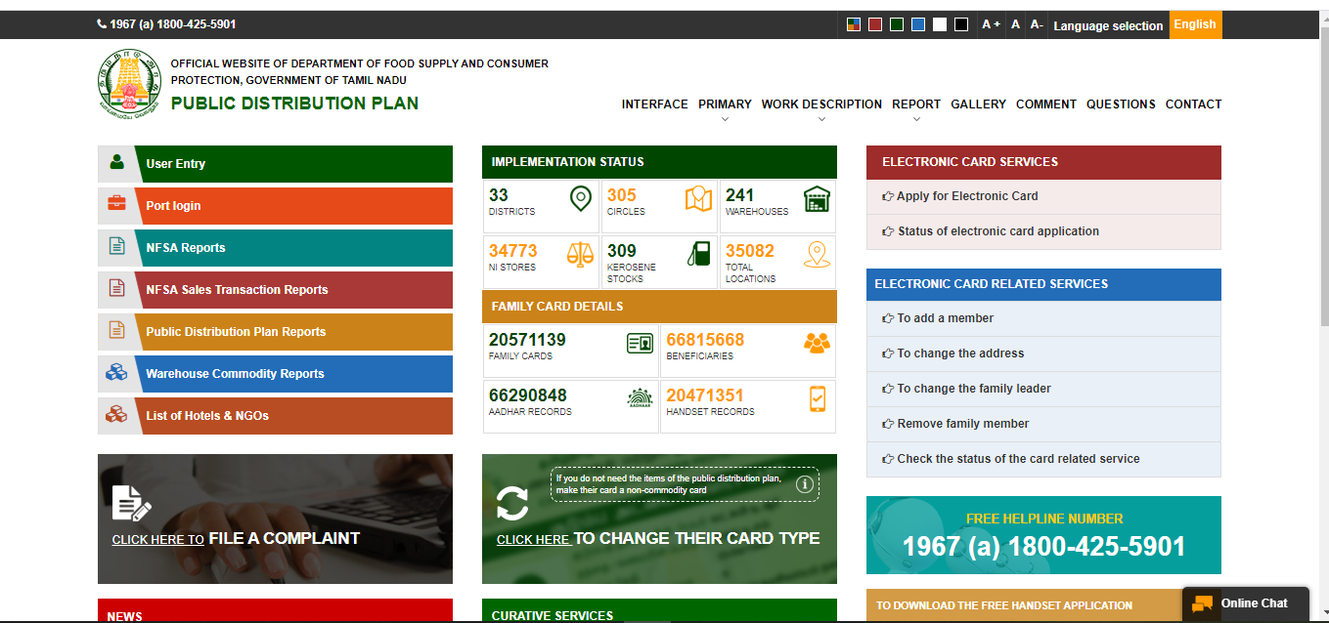Click the User Entry person icon
The image size is (1329, 623).
tap(117, 162)
